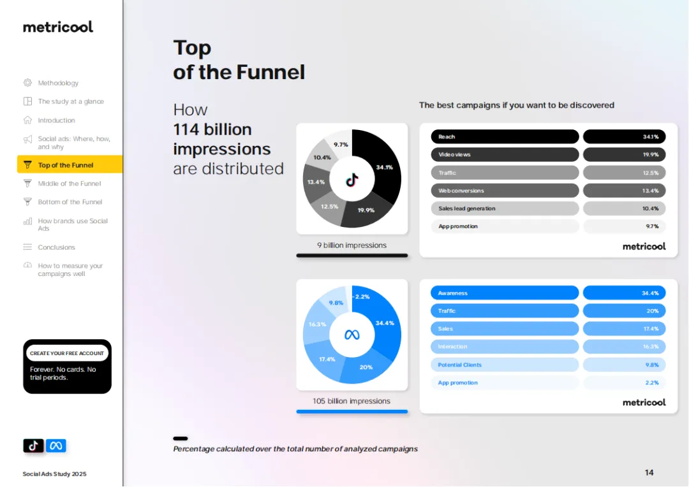
Task: Click the funnel icon beside Top of the Funnel
Action: [27, 164]
